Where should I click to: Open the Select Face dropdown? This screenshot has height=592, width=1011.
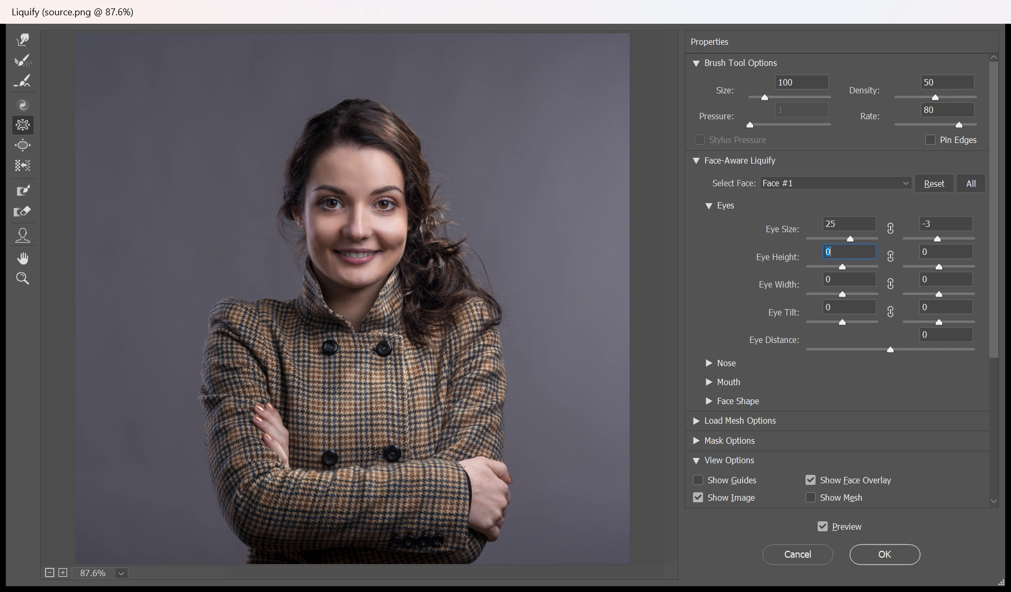point(836,183)
